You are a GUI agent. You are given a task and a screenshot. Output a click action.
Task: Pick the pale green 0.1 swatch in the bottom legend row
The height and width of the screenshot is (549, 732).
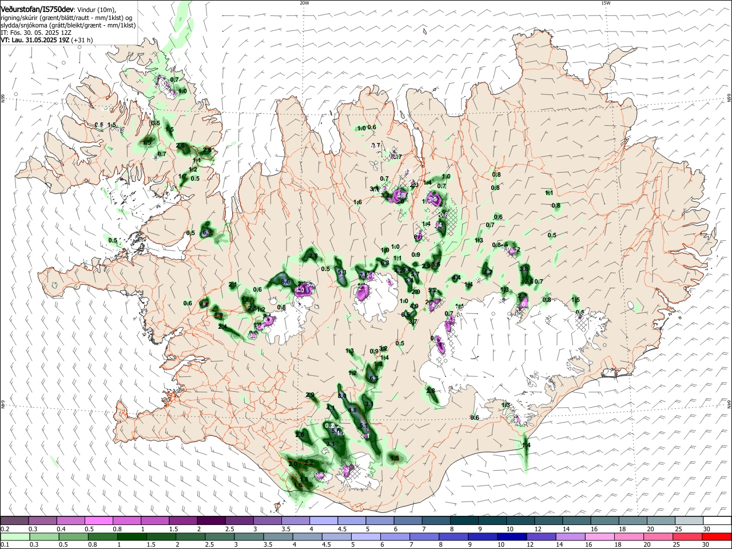point(14,536)
